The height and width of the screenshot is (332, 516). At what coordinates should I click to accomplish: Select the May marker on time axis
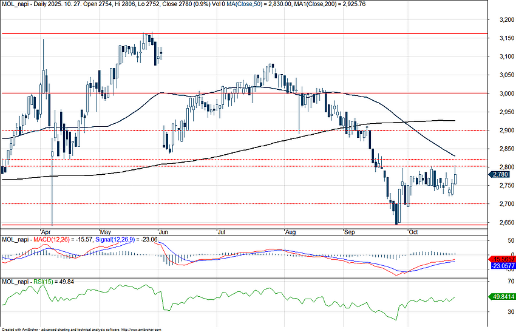point(105,232)
